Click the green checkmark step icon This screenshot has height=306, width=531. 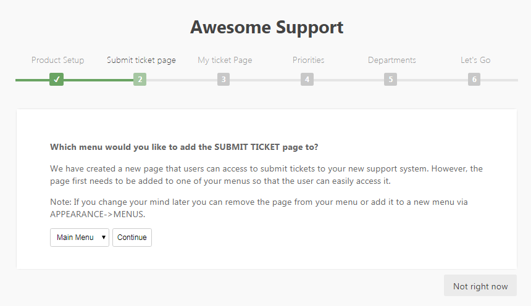point(57,80)
